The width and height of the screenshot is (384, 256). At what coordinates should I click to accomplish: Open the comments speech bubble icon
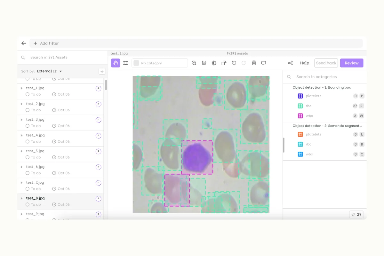coord(264,63)
